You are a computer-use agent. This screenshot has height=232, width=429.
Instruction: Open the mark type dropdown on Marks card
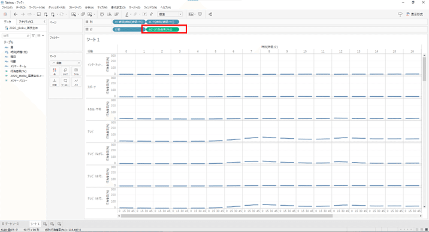65,63
